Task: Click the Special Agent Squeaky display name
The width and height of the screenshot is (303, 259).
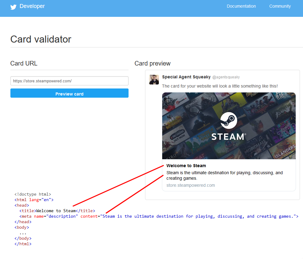Action: coord(186,77)
